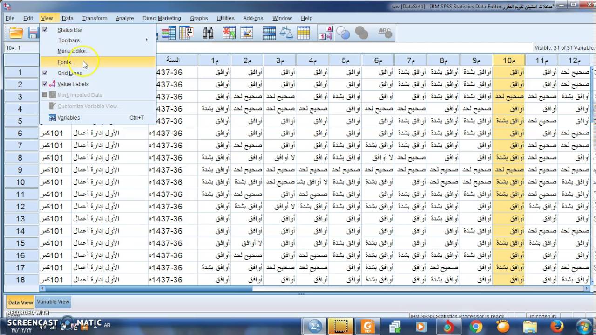Open the Foxit PDF taskbar icon

pos(368,327)
